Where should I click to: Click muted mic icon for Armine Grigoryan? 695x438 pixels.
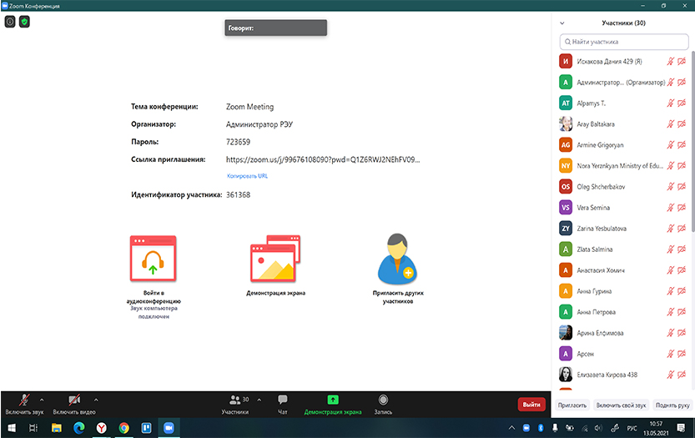click(x=671, y=144)
